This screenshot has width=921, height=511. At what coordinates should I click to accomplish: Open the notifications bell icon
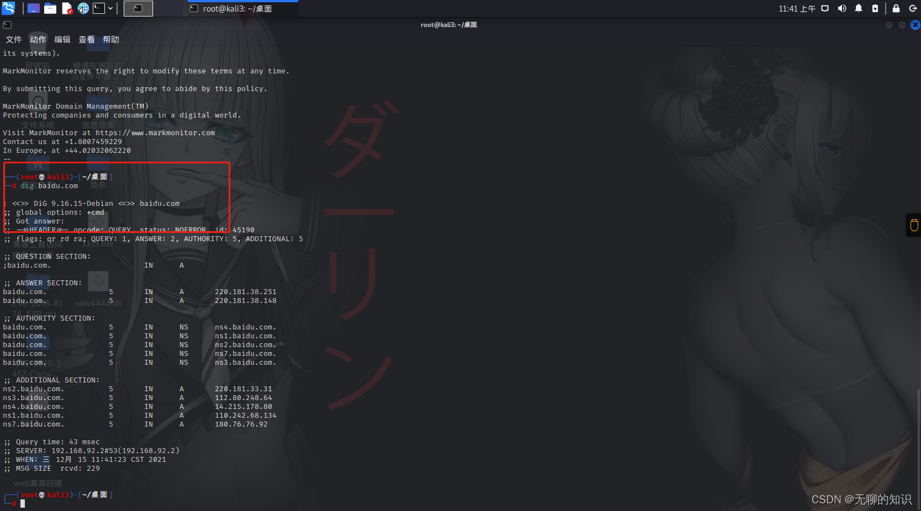point(859,8)
